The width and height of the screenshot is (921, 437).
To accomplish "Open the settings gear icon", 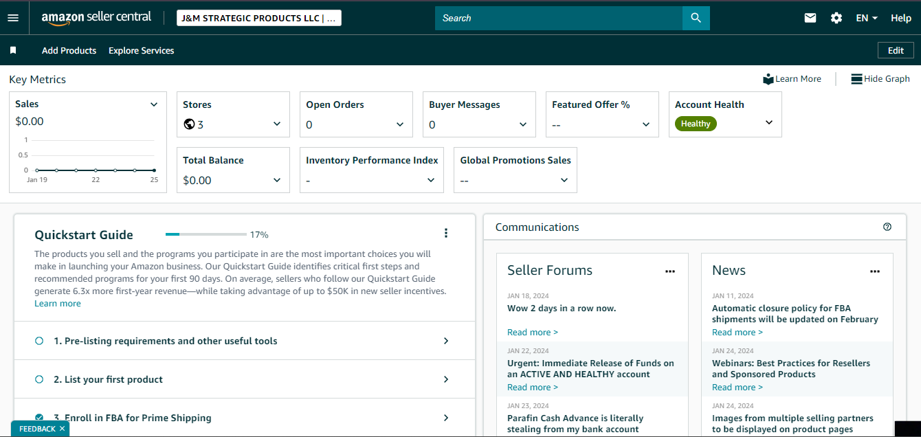I will point(836,18).
